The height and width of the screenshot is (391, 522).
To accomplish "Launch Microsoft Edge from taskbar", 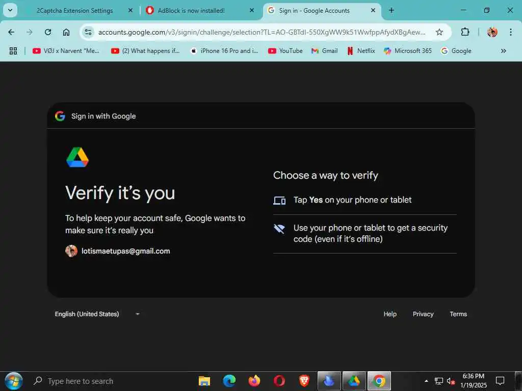I will (229, 381).
